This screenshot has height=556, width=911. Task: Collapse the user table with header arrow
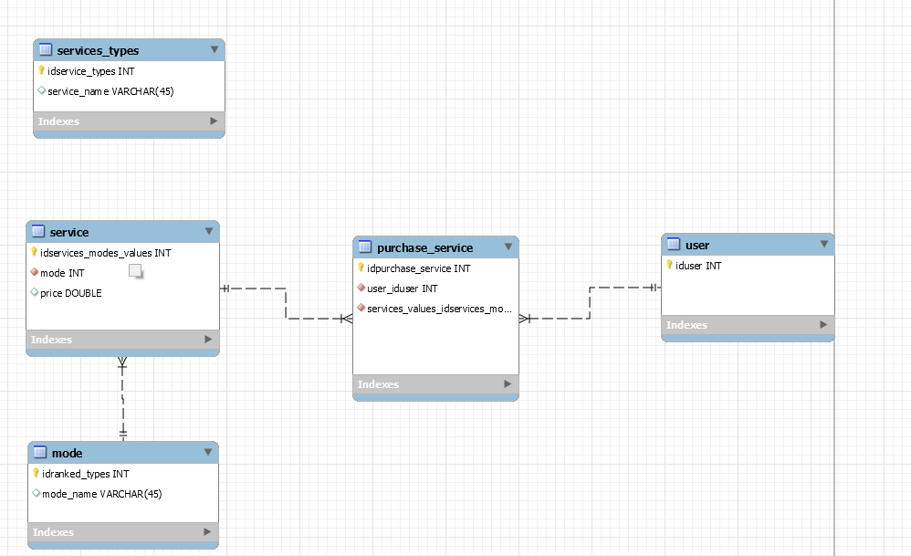[x=824, y=244]
